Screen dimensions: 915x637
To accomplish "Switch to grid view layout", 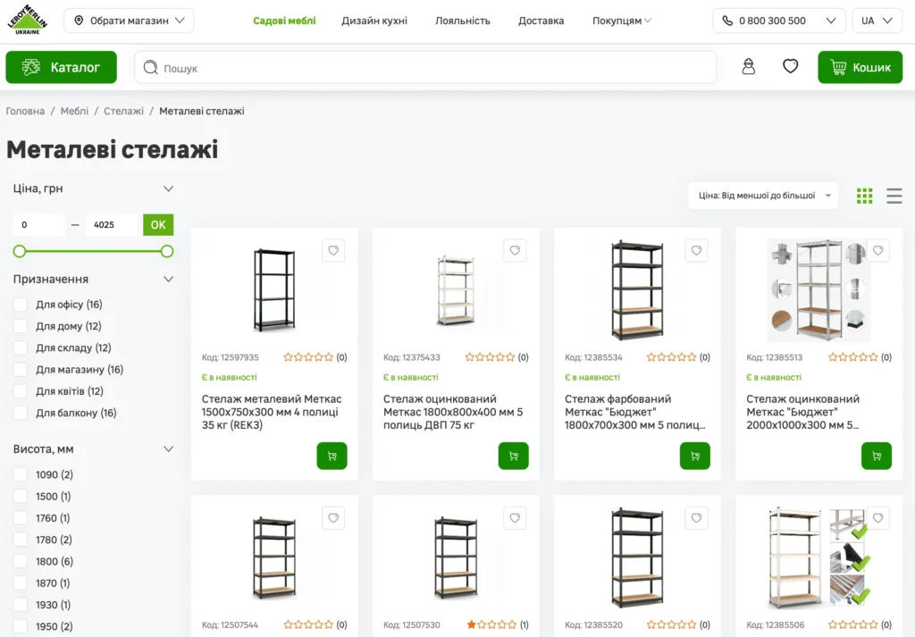I will (x=864, y=196).
